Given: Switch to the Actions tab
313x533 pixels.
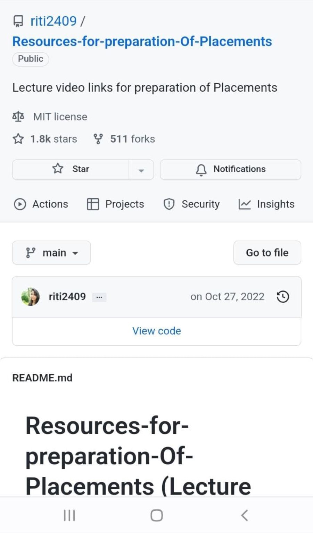Looking at the screenshot, I should [41, 204].
